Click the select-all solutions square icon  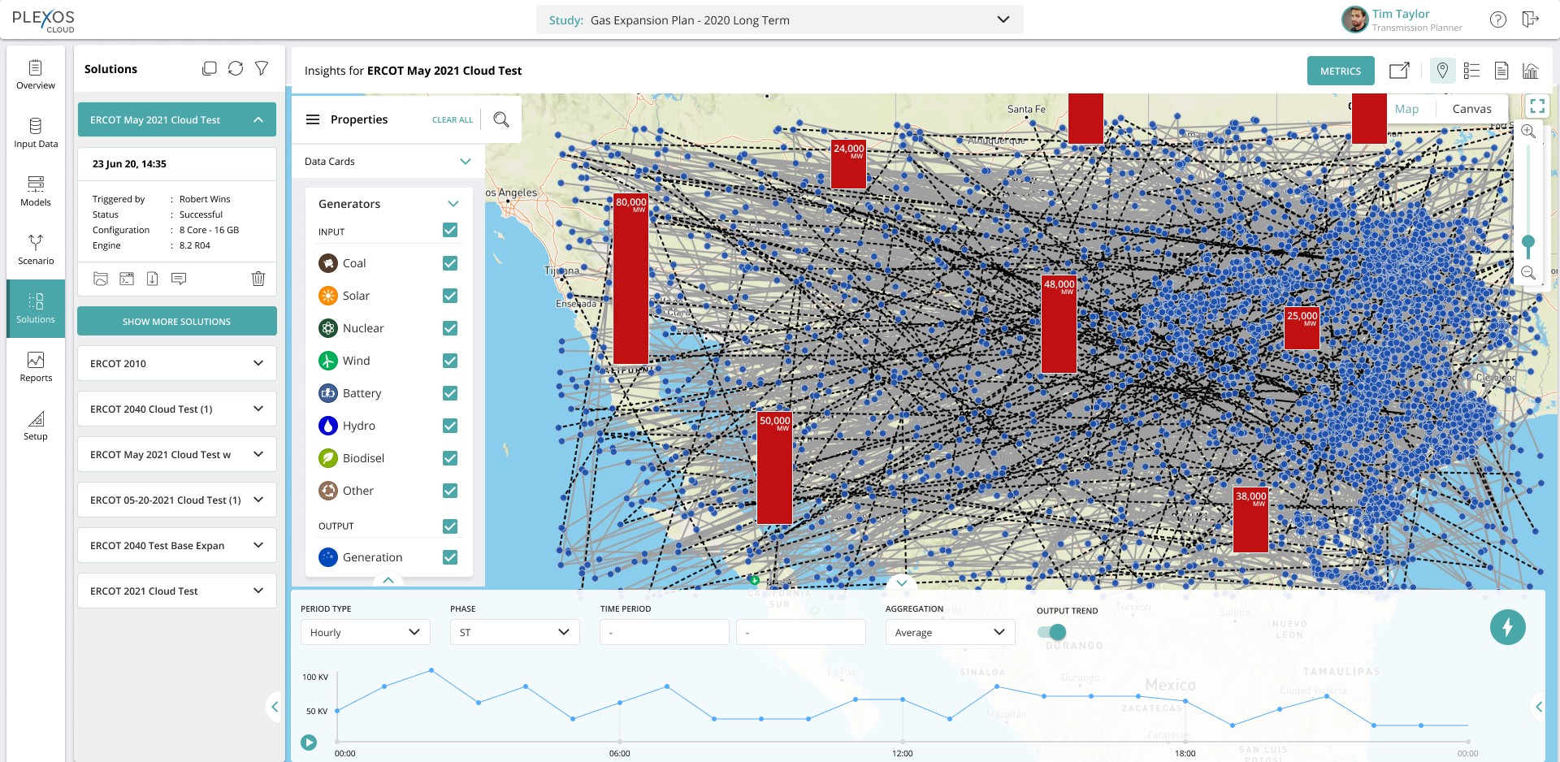tap(210, 69)
